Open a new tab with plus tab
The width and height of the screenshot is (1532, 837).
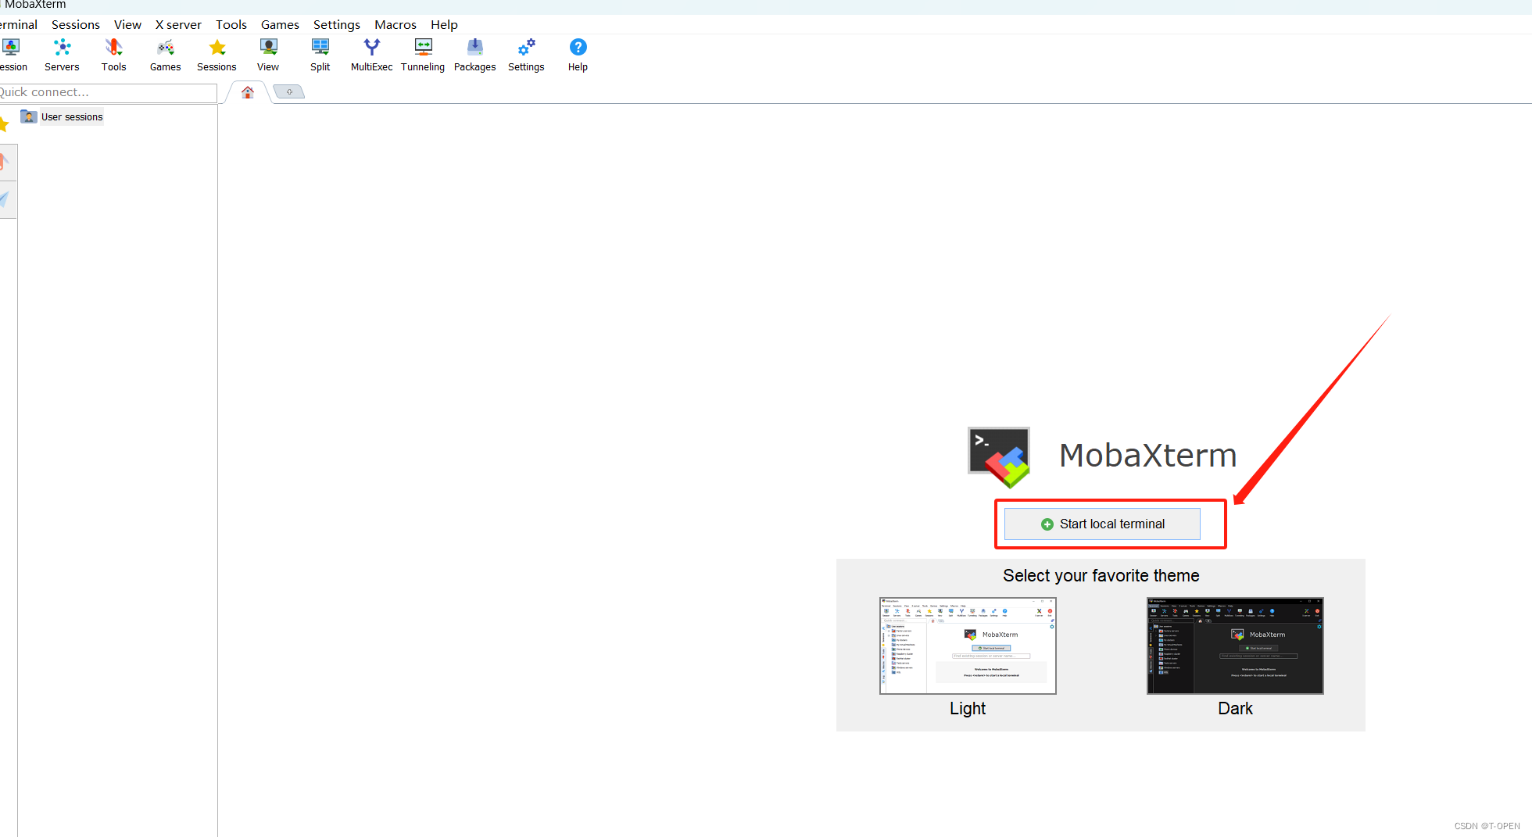coord(289,92)
